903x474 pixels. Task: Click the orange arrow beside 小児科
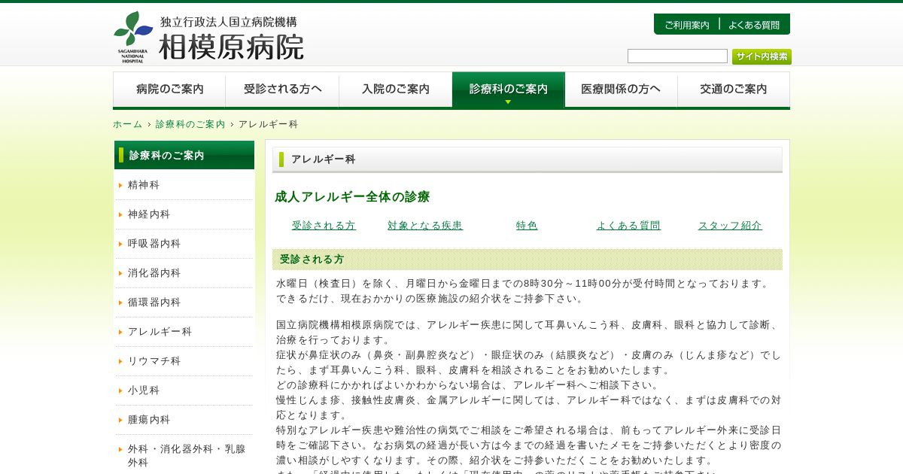(x=120, y=390)
